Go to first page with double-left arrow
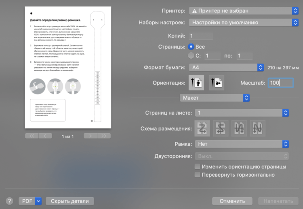 32,136
